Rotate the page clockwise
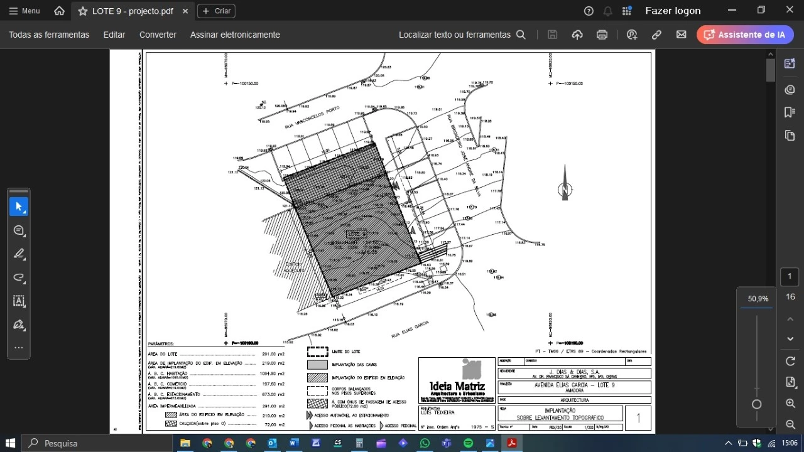The image size is (804, 452). click(790, 361)
